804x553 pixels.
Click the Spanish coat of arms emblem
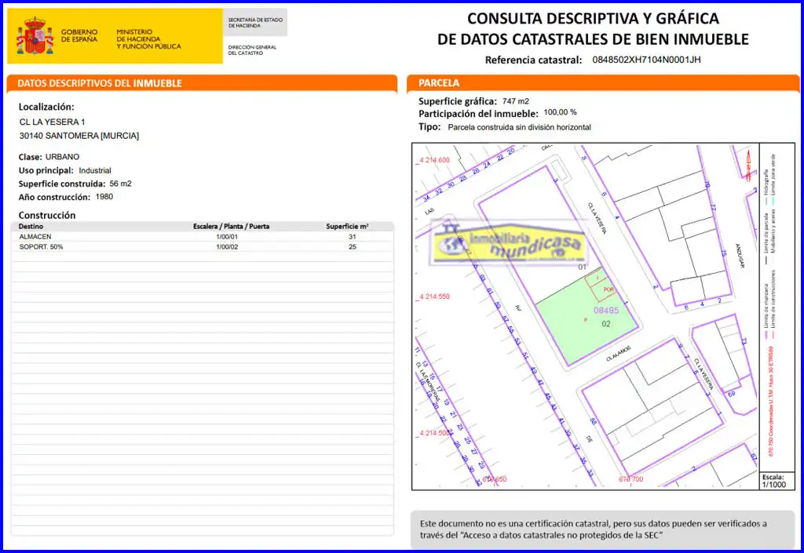click(35, 36)
